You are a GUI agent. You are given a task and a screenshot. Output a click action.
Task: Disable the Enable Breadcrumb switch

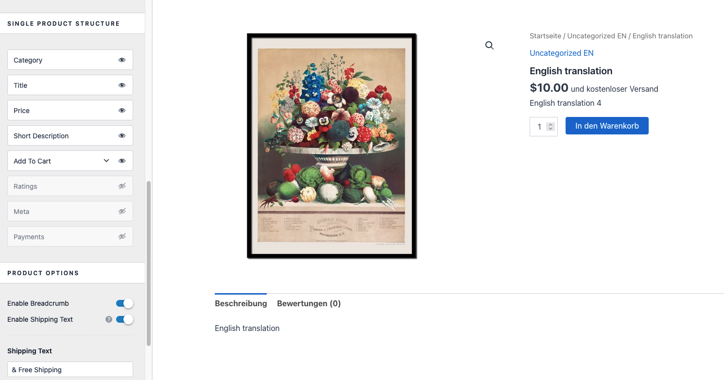click(124, 303)
